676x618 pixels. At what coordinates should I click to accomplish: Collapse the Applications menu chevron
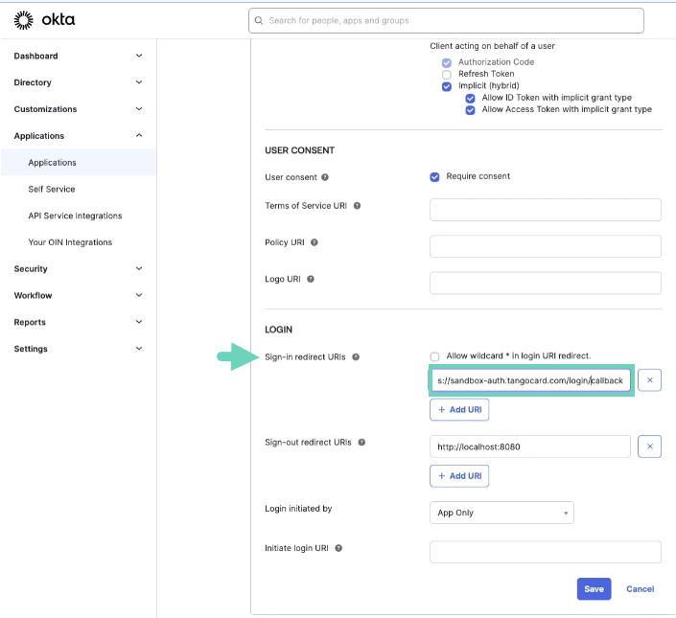click(x=139, y=136)
